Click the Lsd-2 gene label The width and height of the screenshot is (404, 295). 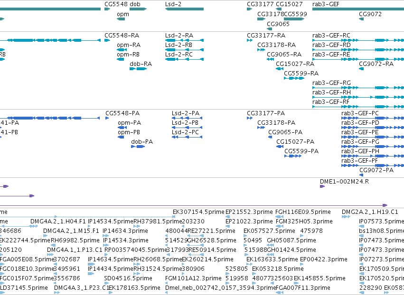coord(173,4)
